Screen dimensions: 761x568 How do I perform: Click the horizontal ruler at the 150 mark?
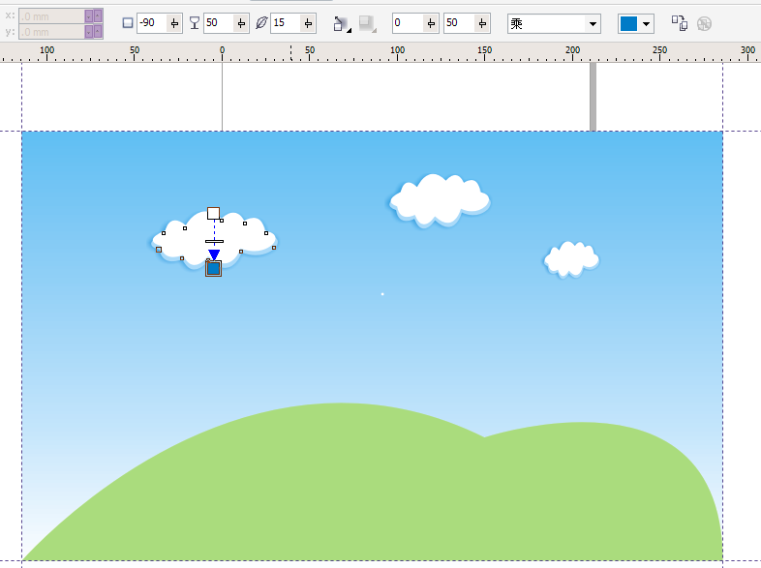[484, 51]
